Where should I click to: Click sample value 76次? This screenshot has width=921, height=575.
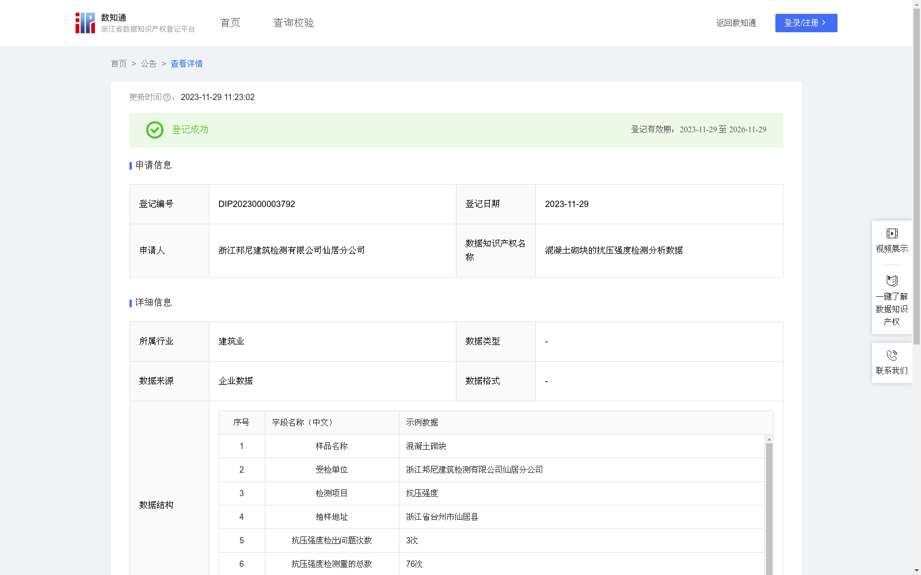414,564
